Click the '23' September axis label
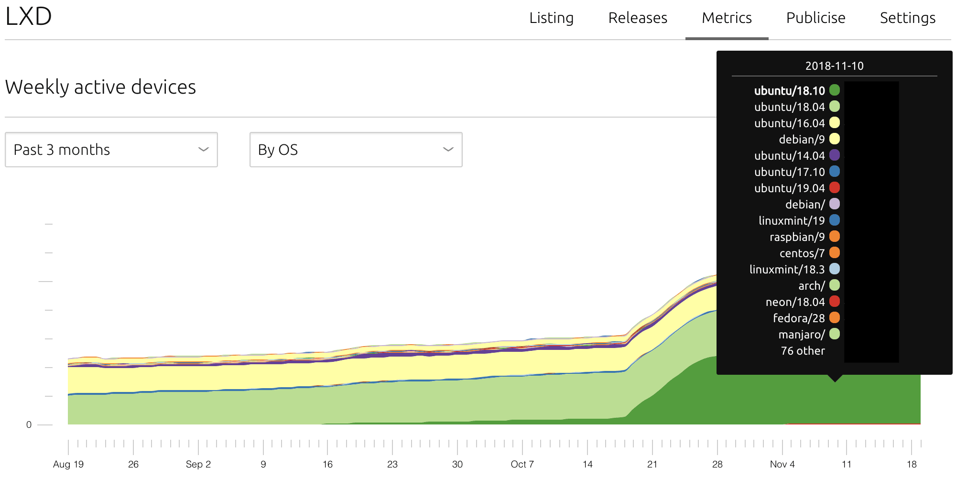956x478 pixels. (x=392, y=464)
